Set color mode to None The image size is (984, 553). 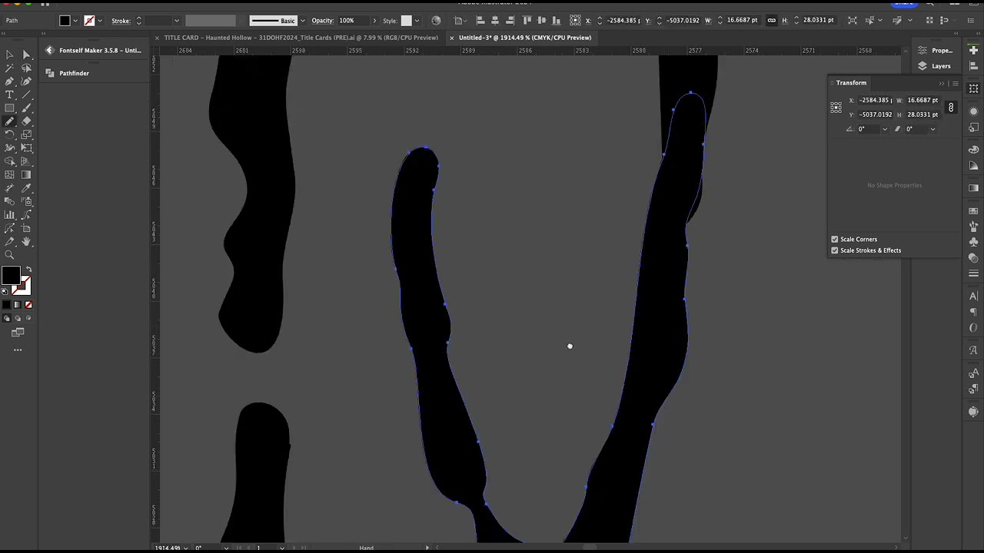(28, 305)
